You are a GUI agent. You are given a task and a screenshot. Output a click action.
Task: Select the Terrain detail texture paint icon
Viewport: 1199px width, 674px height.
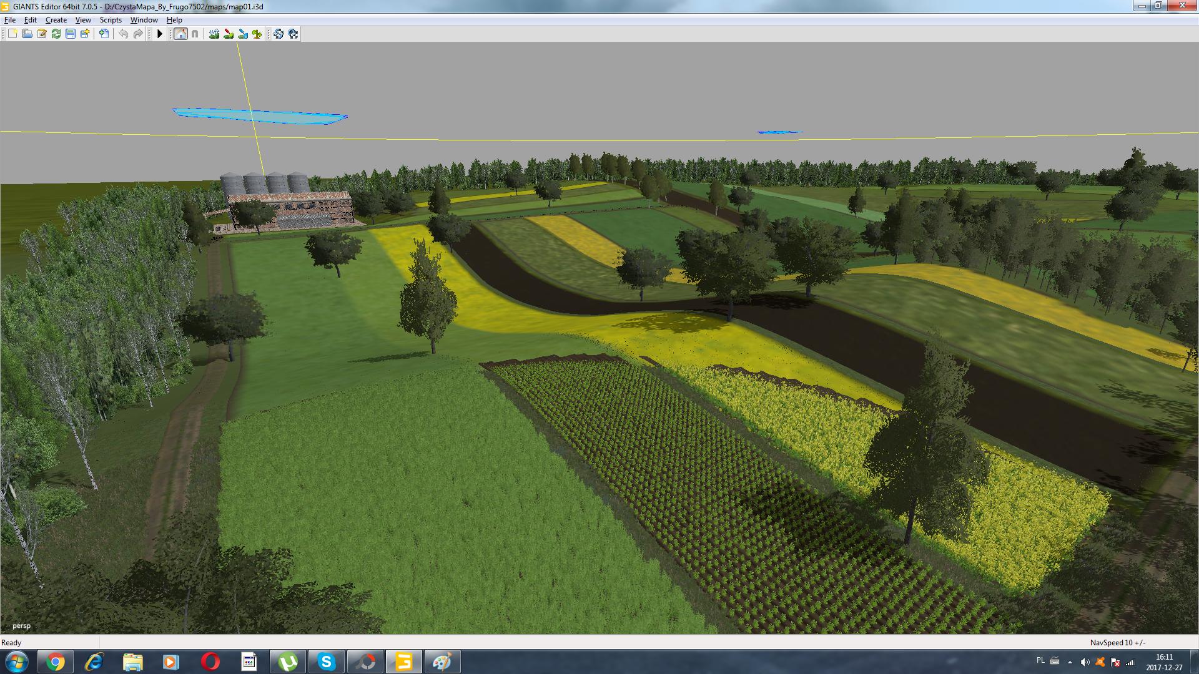[229, 34]
